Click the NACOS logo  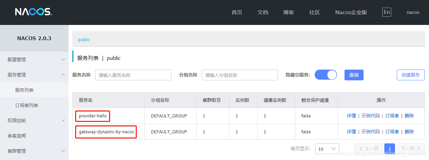tap(34, 12)
